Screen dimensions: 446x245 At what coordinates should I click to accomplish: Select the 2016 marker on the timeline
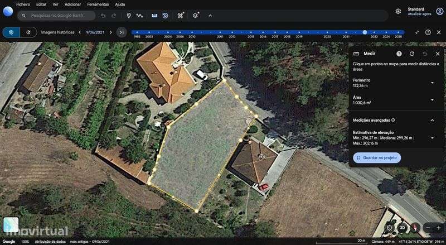point(263,32)
